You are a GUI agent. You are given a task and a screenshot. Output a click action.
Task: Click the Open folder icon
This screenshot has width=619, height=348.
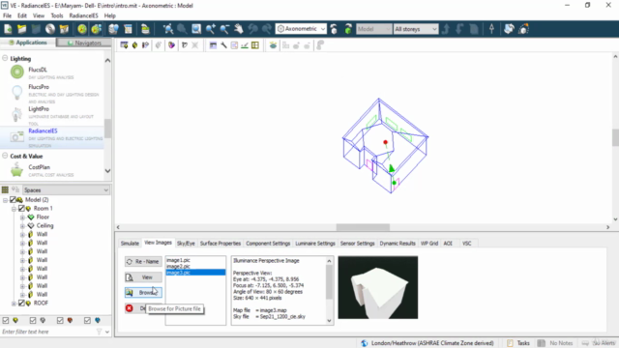click(x=21, y=29)
